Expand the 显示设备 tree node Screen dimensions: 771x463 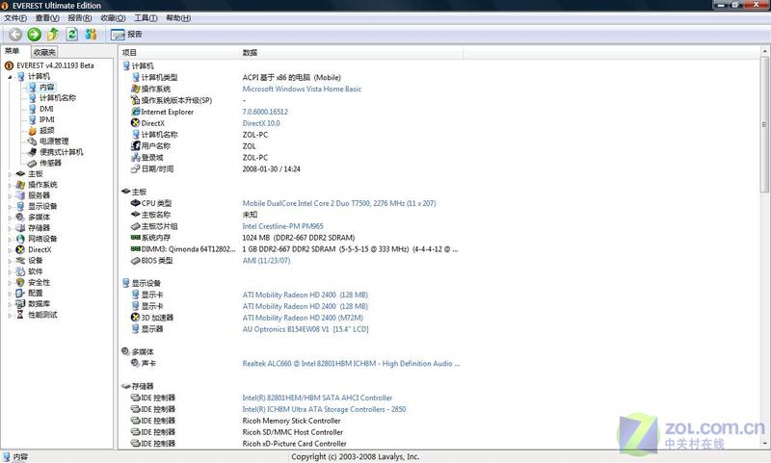coord(10,206)
